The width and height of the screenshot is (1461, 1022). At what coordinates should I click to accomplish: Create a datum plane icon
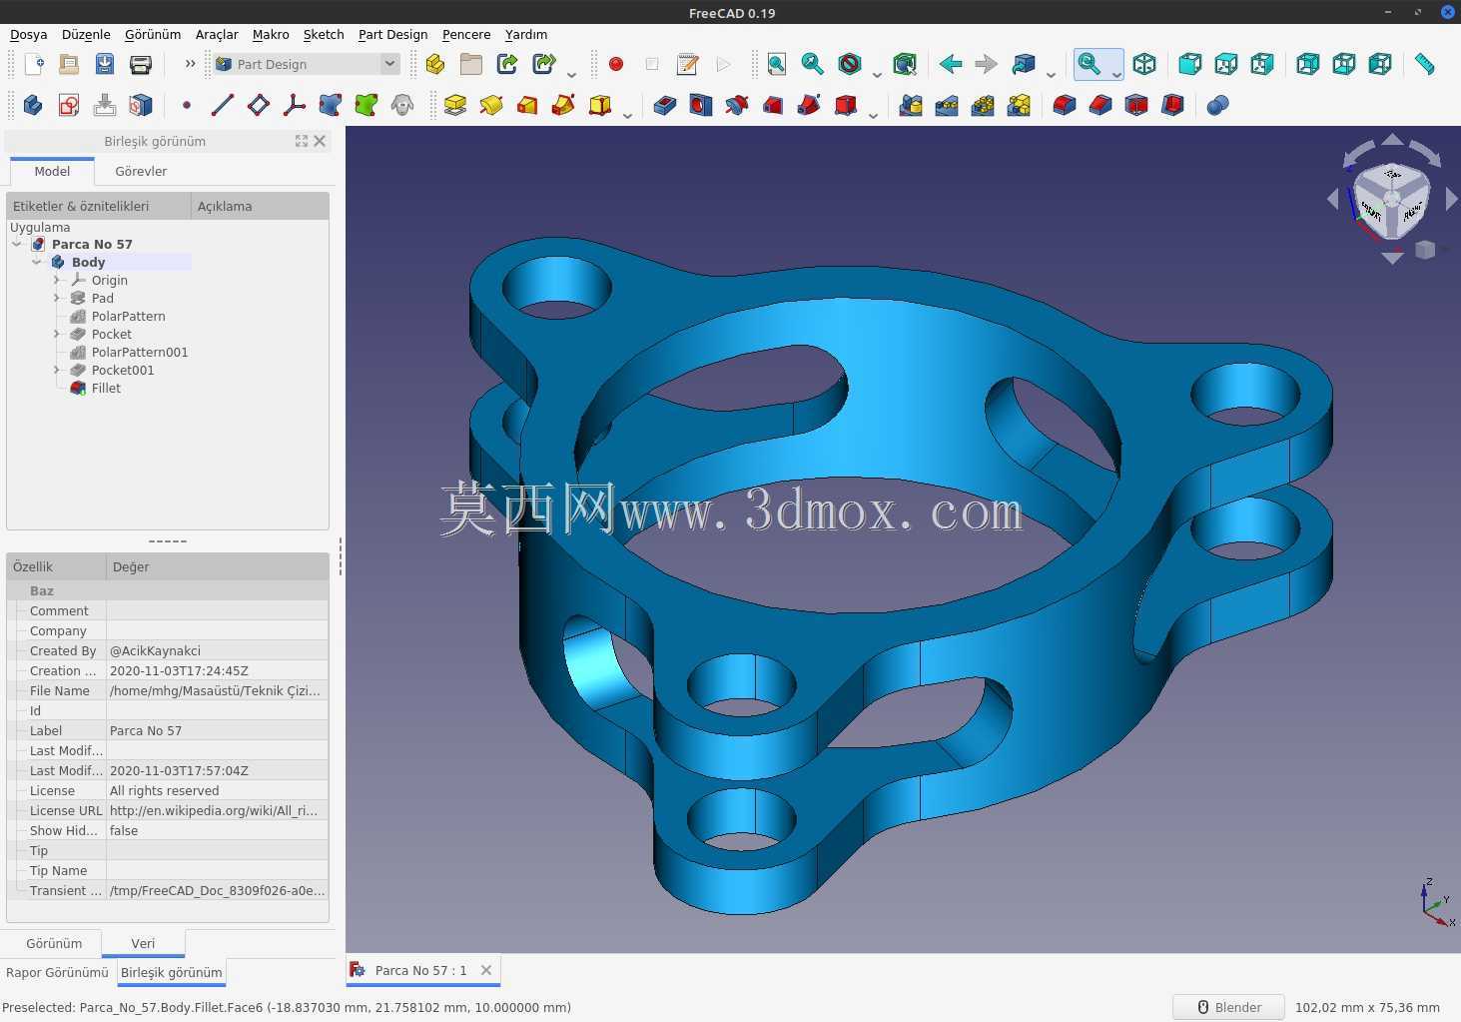pos(259,105)
